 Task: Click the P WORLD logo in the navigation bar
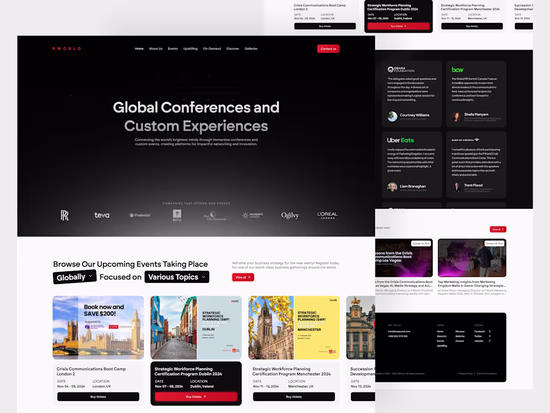coord(66,48)
